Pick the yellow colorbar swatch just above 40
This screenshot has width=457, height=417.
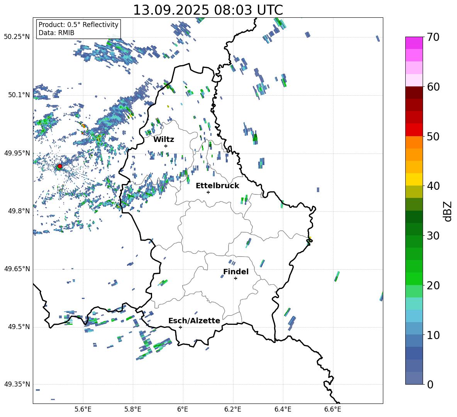click(x=414, y=179)
